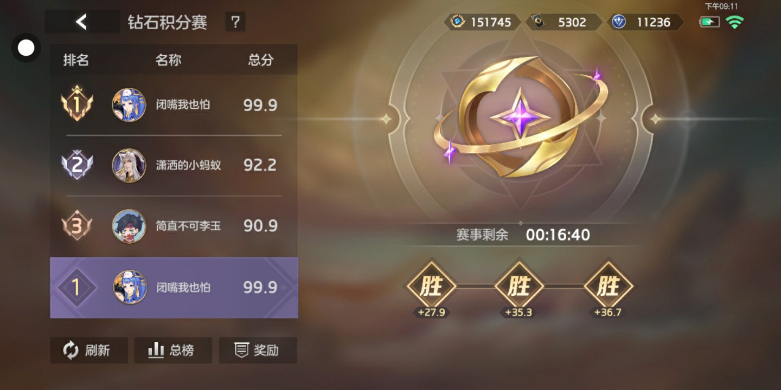The height and width of the screenshot is (390, 781).
Task: Click the silver rank 2 medal icon
Action: click(x=76, y=165)
